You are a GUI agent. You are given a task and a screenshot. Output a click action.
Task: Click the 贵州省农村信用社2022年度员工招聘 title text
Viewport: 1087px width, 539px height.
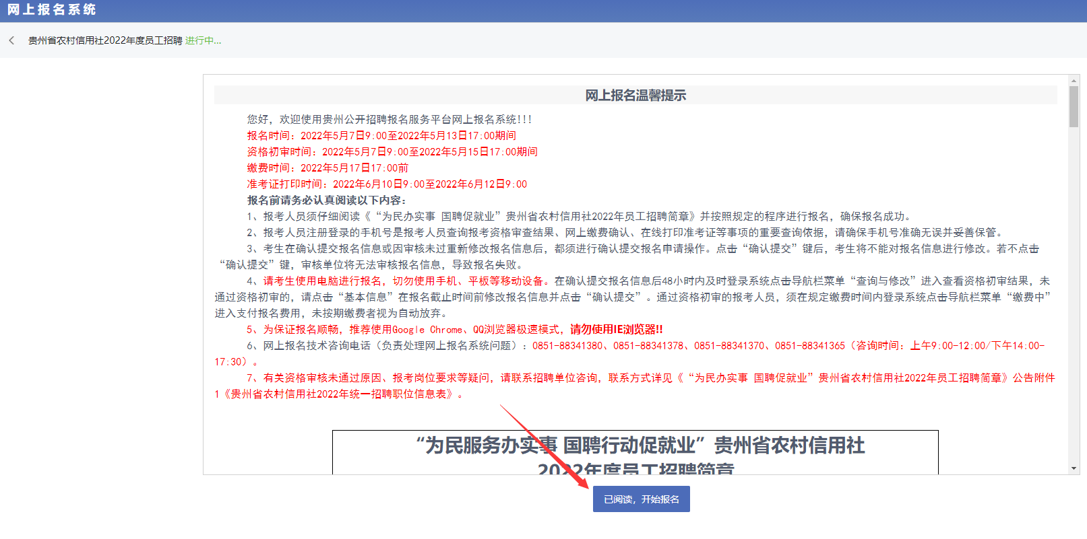tap(105, 40)
